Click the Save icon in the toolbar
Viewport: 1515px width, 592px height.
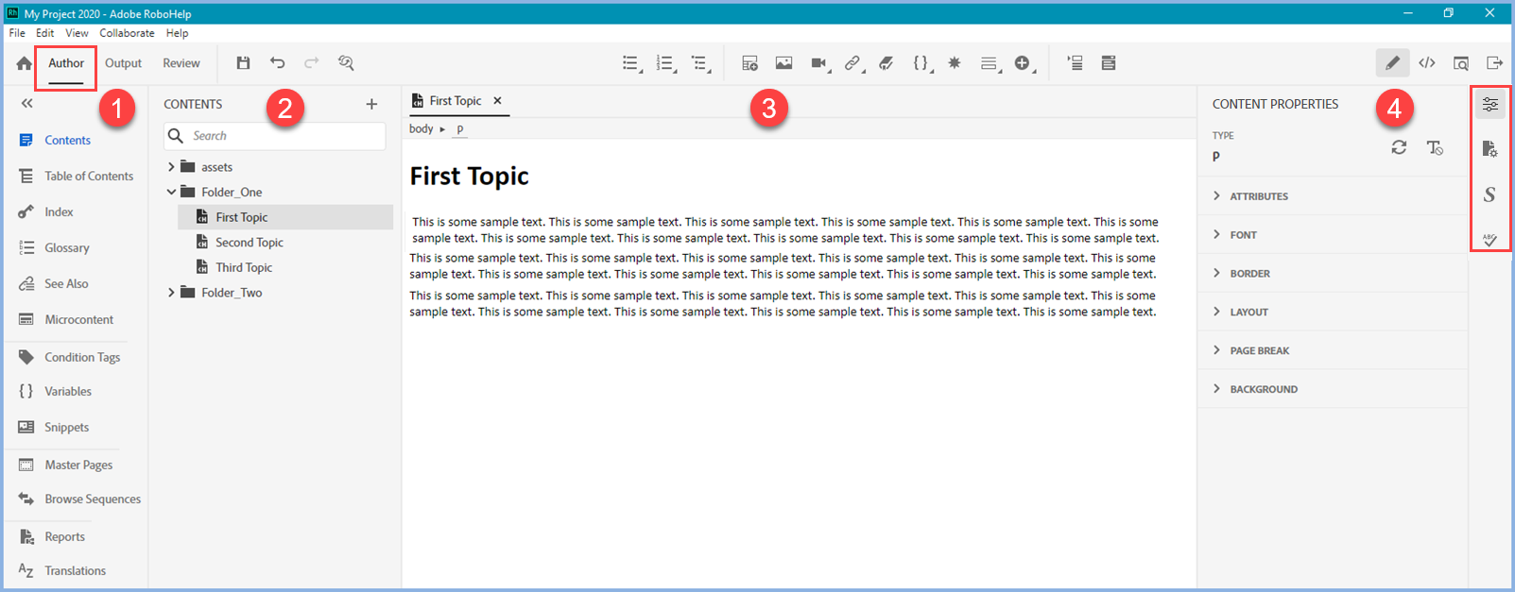[243, 63]
